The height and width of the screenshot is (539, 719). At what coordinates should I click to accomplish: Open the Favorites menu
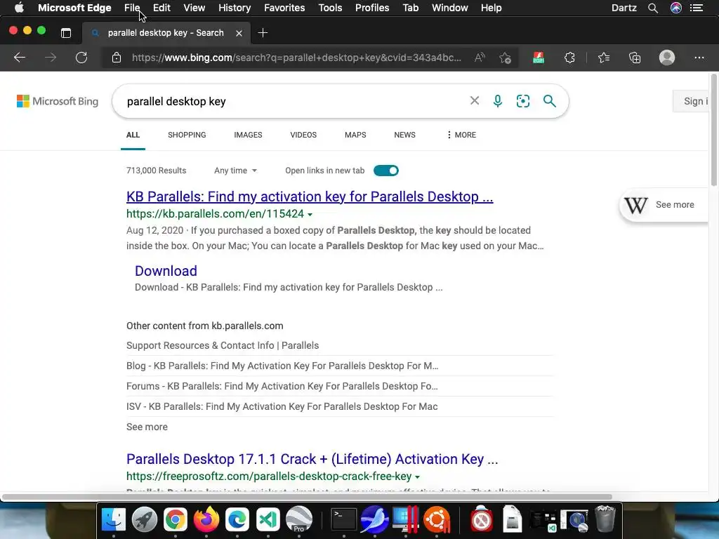(284, 8)
